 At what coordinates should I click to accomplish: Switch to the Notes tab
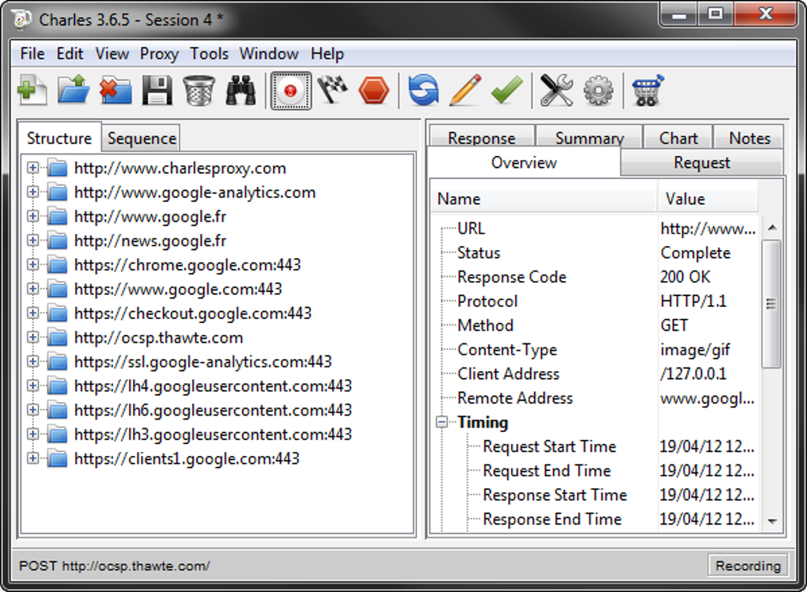pyautogui.click(x=749, y=138)
